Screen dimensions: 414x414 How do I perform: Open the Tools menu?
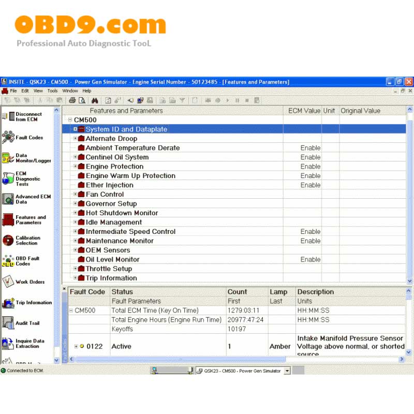(x=52, y=91)
